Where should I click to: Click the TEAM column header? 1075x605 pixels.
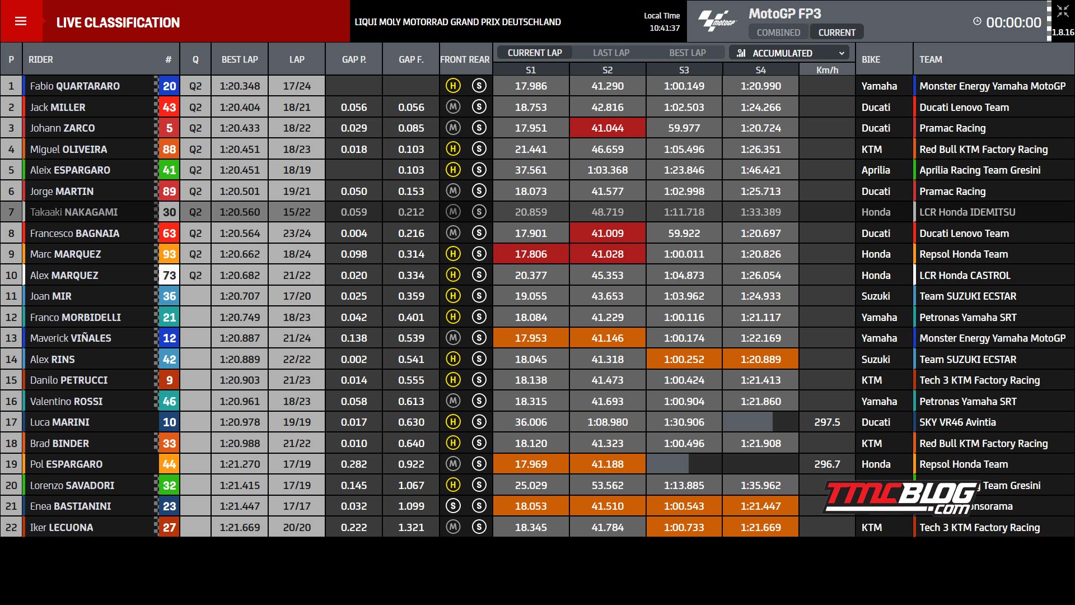pyautogui.click(x=931, y=59)
